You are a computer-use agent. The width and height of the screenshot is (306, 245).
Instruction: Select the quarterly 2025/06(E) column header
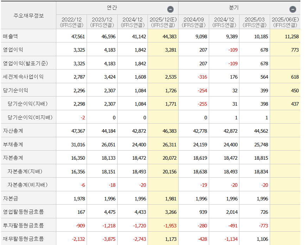[x=285, y=22]
